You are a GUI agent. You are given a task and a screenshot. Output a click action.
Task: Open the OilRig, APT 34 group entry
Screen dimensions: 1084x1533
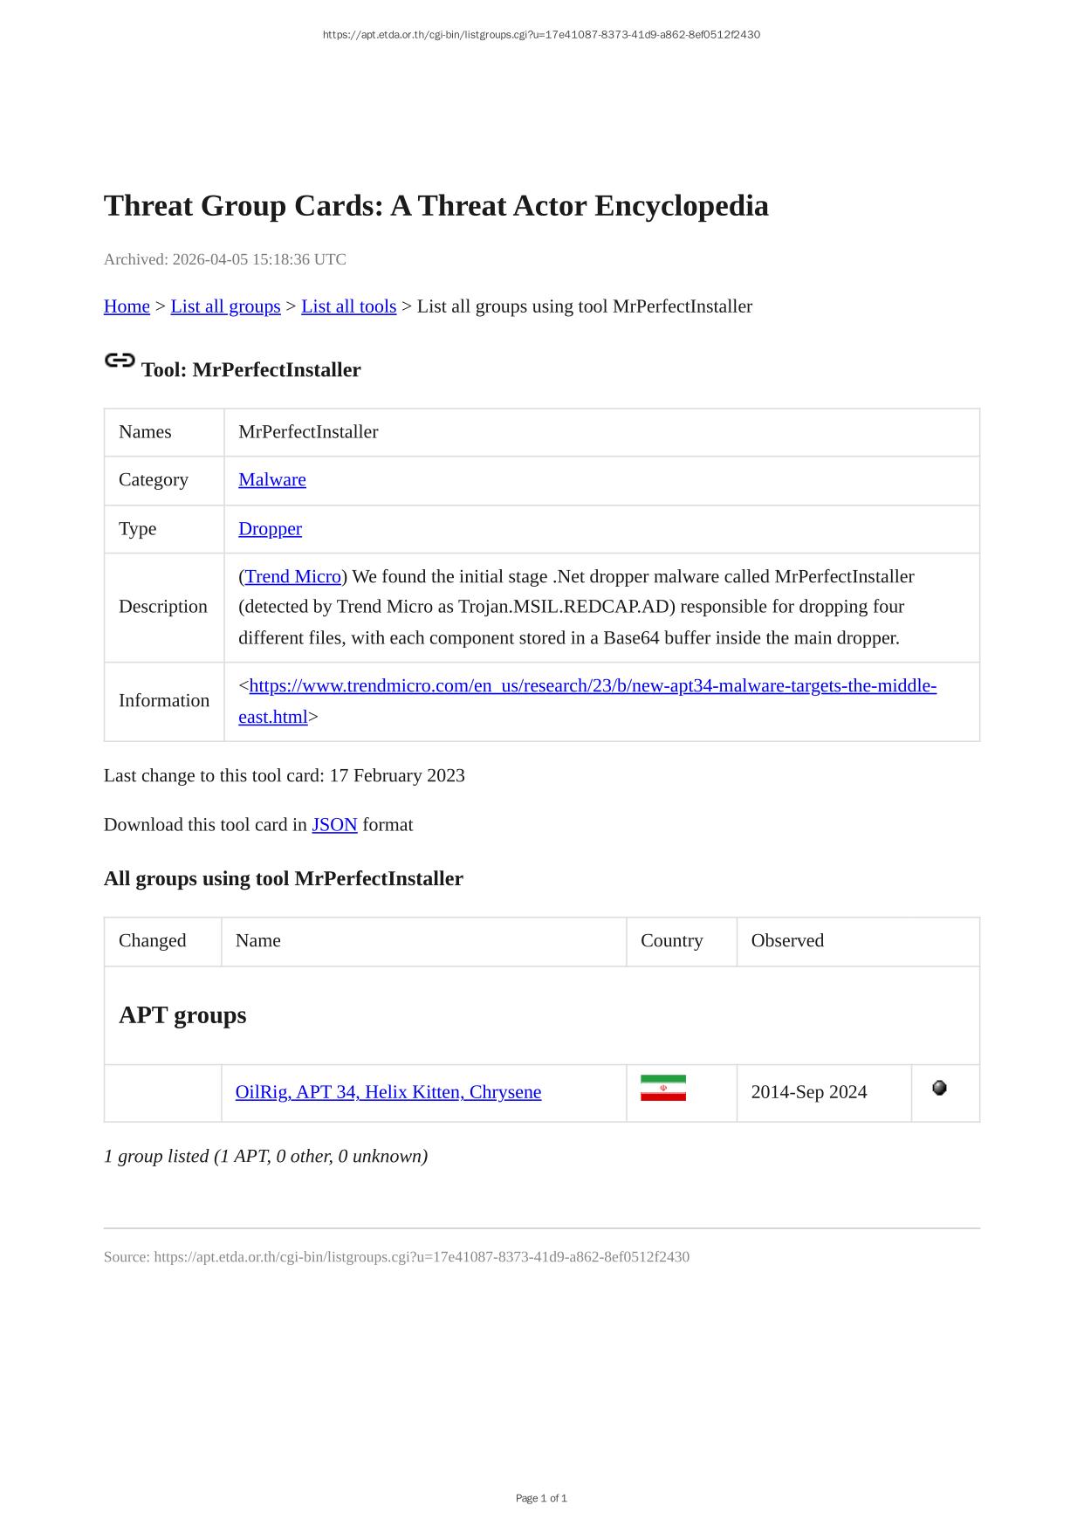388,1092
